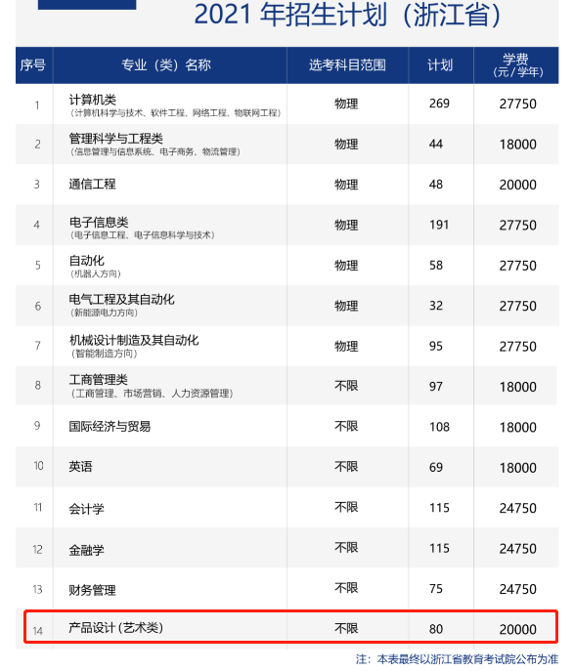Select the 计算机类 major name
This screenshot has height=671, width=573.
click(93, 100)
